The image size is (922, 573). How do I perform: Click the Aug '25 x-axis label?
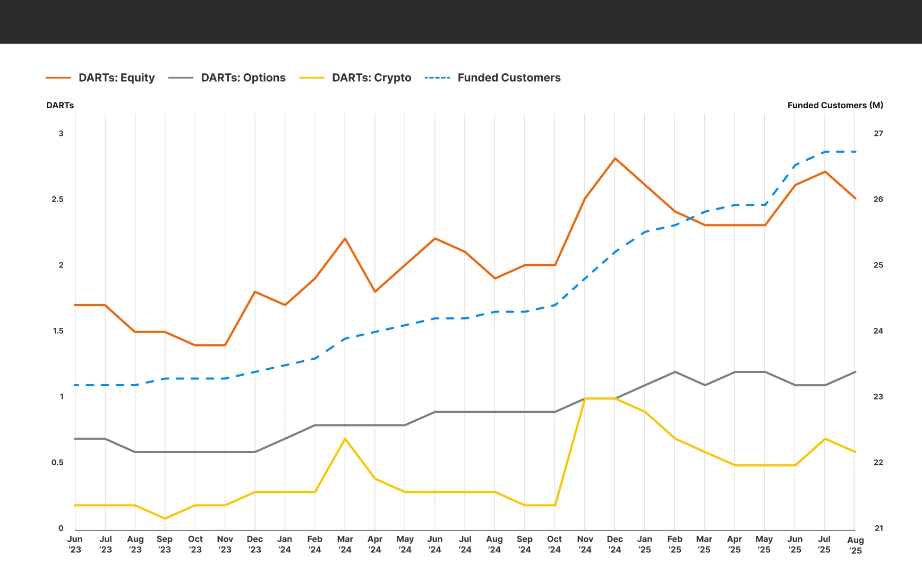[855, 545]
